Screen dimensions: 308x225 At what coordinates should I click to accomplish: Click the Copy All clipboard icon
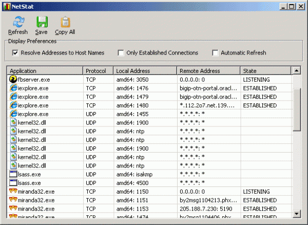pyautogui.click(x=65, y=22)
